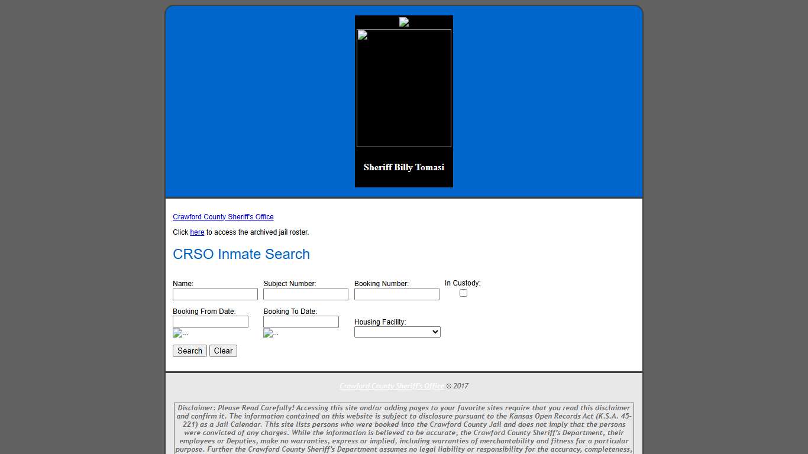Focus the Booking To Date field
808x454 pixels.
click(301, 322)
